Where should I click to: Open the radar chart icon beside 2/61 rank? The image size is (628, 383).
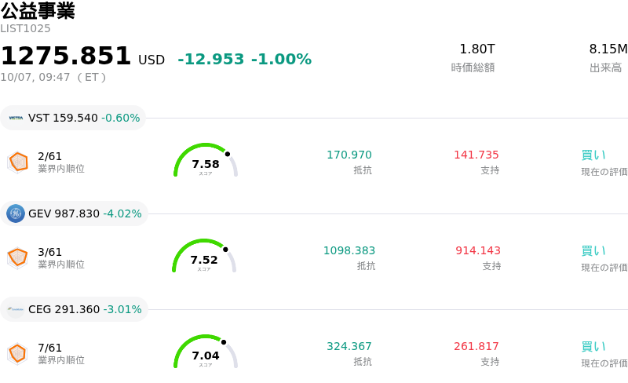18,162
